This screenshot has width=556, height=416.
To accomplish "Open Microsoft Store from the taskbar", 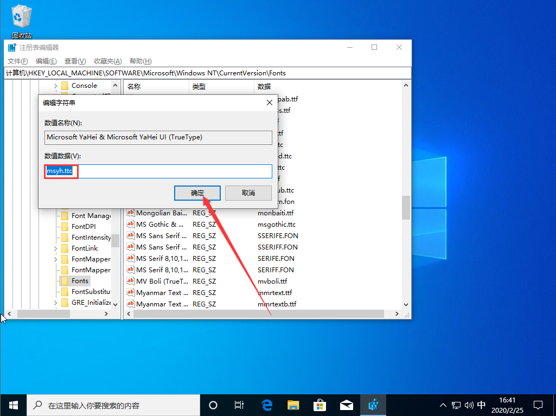I will (x=320, y=405).
